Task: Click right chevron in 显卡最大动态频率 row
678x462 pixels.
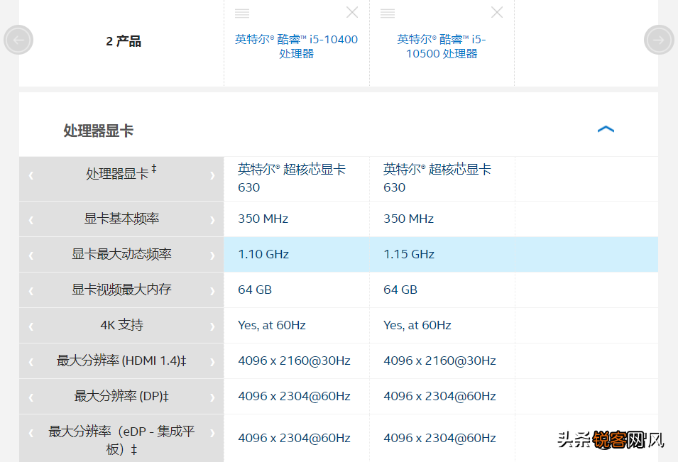Action: (x=212, y=255)
